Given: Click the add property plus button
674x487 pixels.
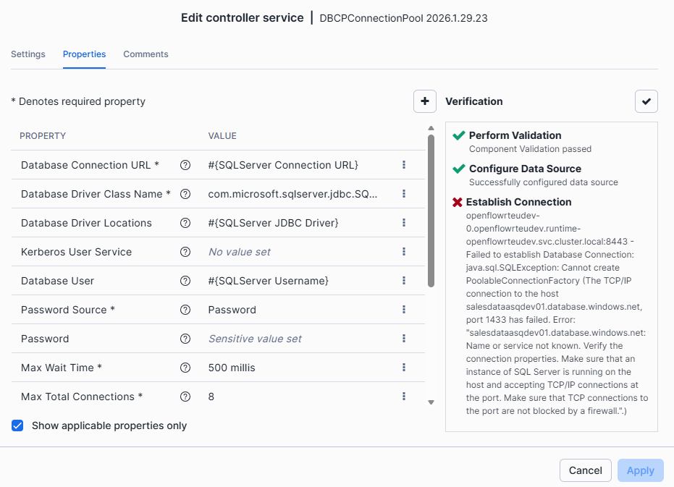Looking at the screenshot, I should [425, 101].
